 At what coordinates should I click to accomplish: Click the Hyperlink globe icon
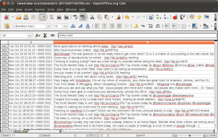click(151, 17)
